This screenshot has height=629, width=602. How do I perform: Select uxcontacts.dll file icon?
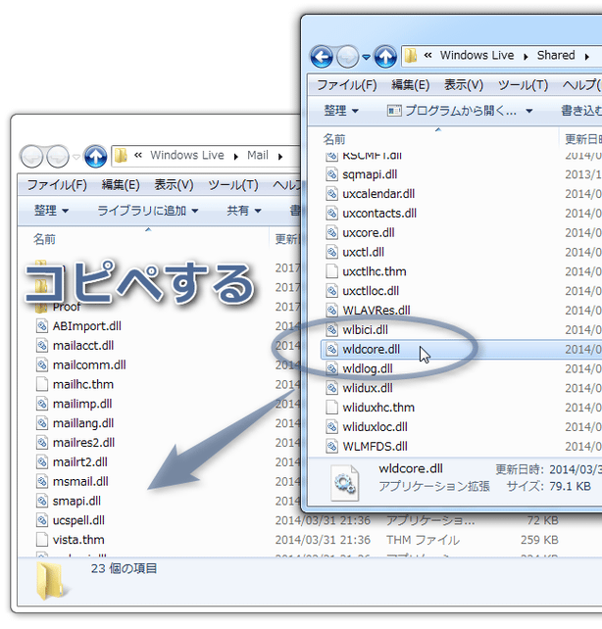(331, 213)
